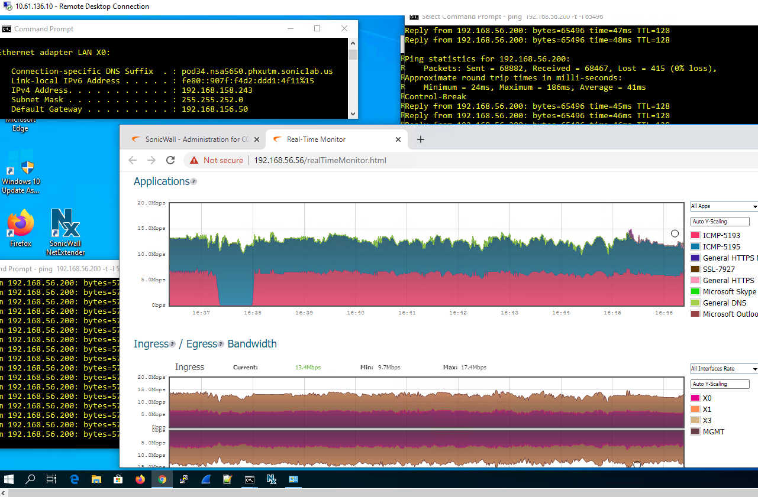This screenshot has width=758, height=497.
Task: Open taskbar Search
Action: pyautogui.click(x=30, y=479)
